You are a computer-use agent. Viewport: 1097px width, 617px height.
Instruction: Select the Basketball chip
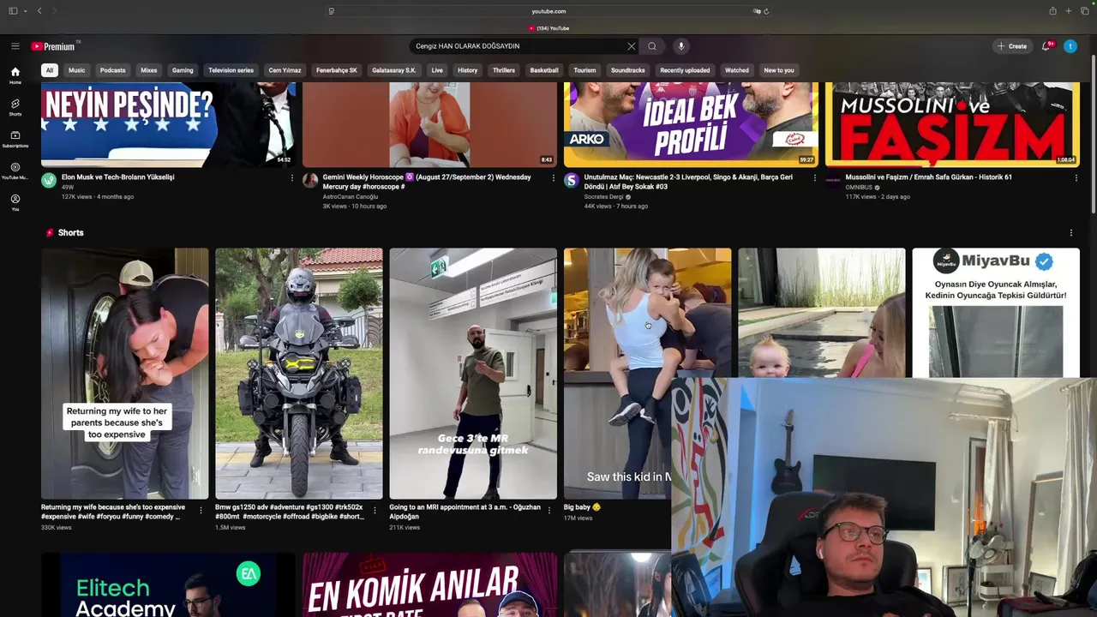pyautogui.click(x=544, y=70)
